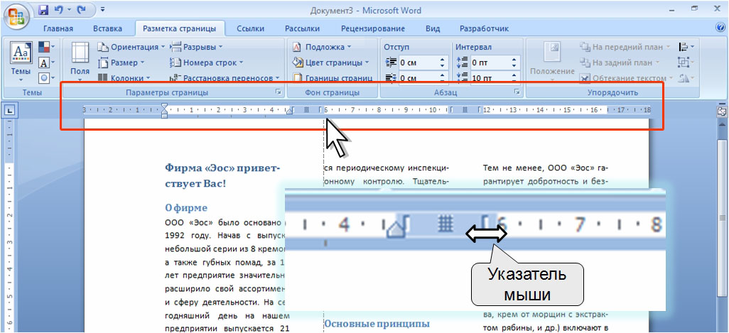729x333 pixels.
Task: Decrease 10 пт spacing after with down arrow
Action: tap(514, 81)
